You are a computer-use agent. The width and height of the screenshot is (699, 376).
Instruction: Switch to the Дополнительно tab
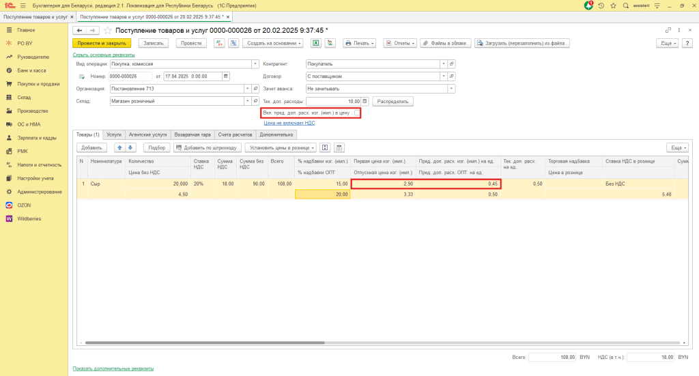tap(276, 134)
